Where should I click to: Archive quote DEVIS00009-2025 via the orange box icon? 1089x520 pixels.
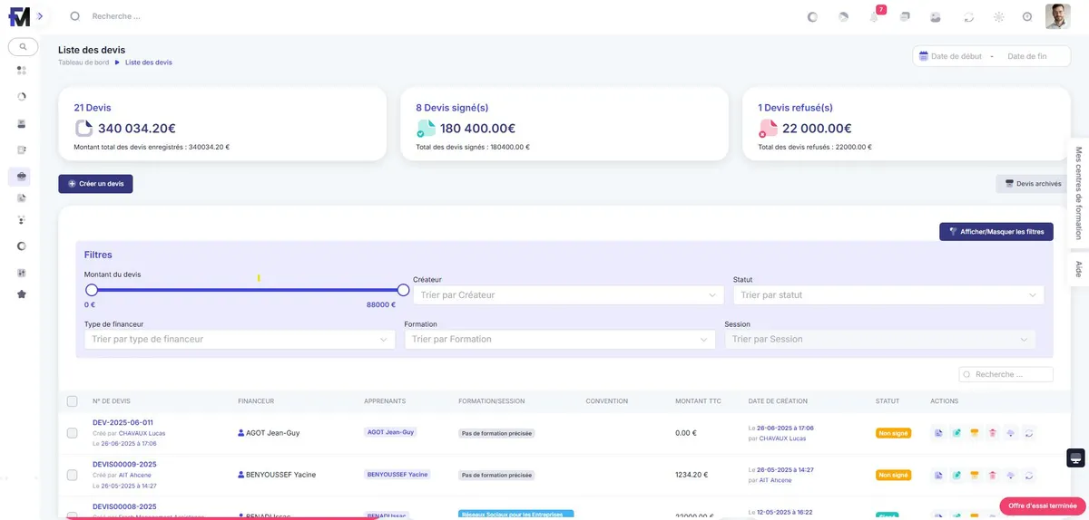click(x=975, y=475)
